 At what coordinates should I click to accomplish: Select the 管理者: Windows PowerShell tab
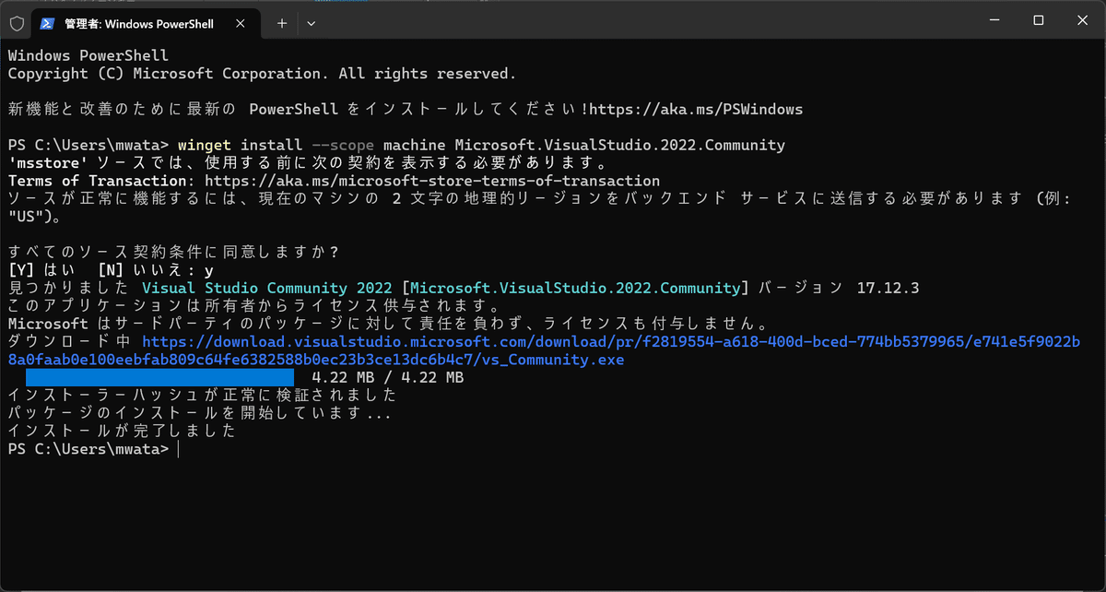point(147,22)
